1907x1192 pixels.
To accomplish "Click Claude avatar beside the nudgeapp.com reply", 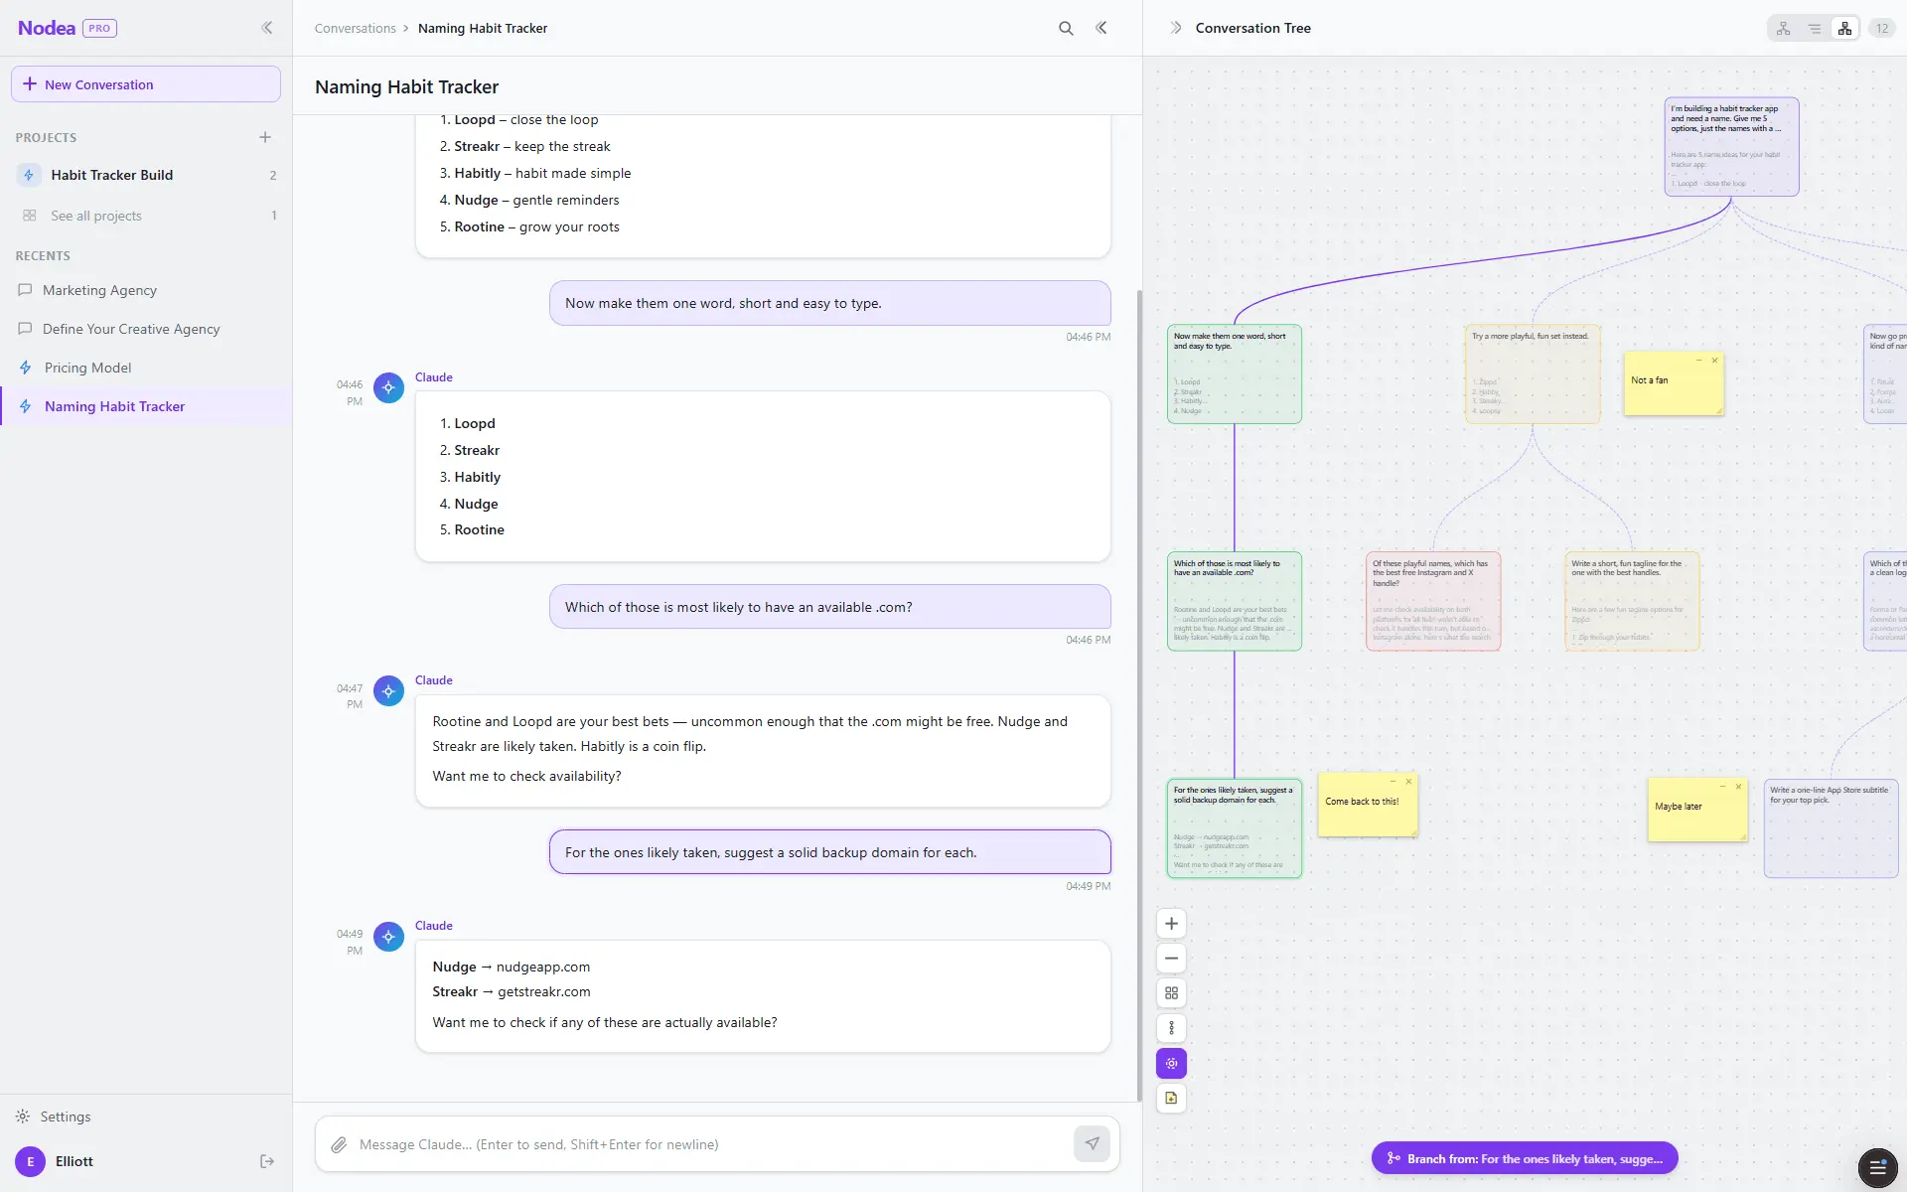I will 388,937.
